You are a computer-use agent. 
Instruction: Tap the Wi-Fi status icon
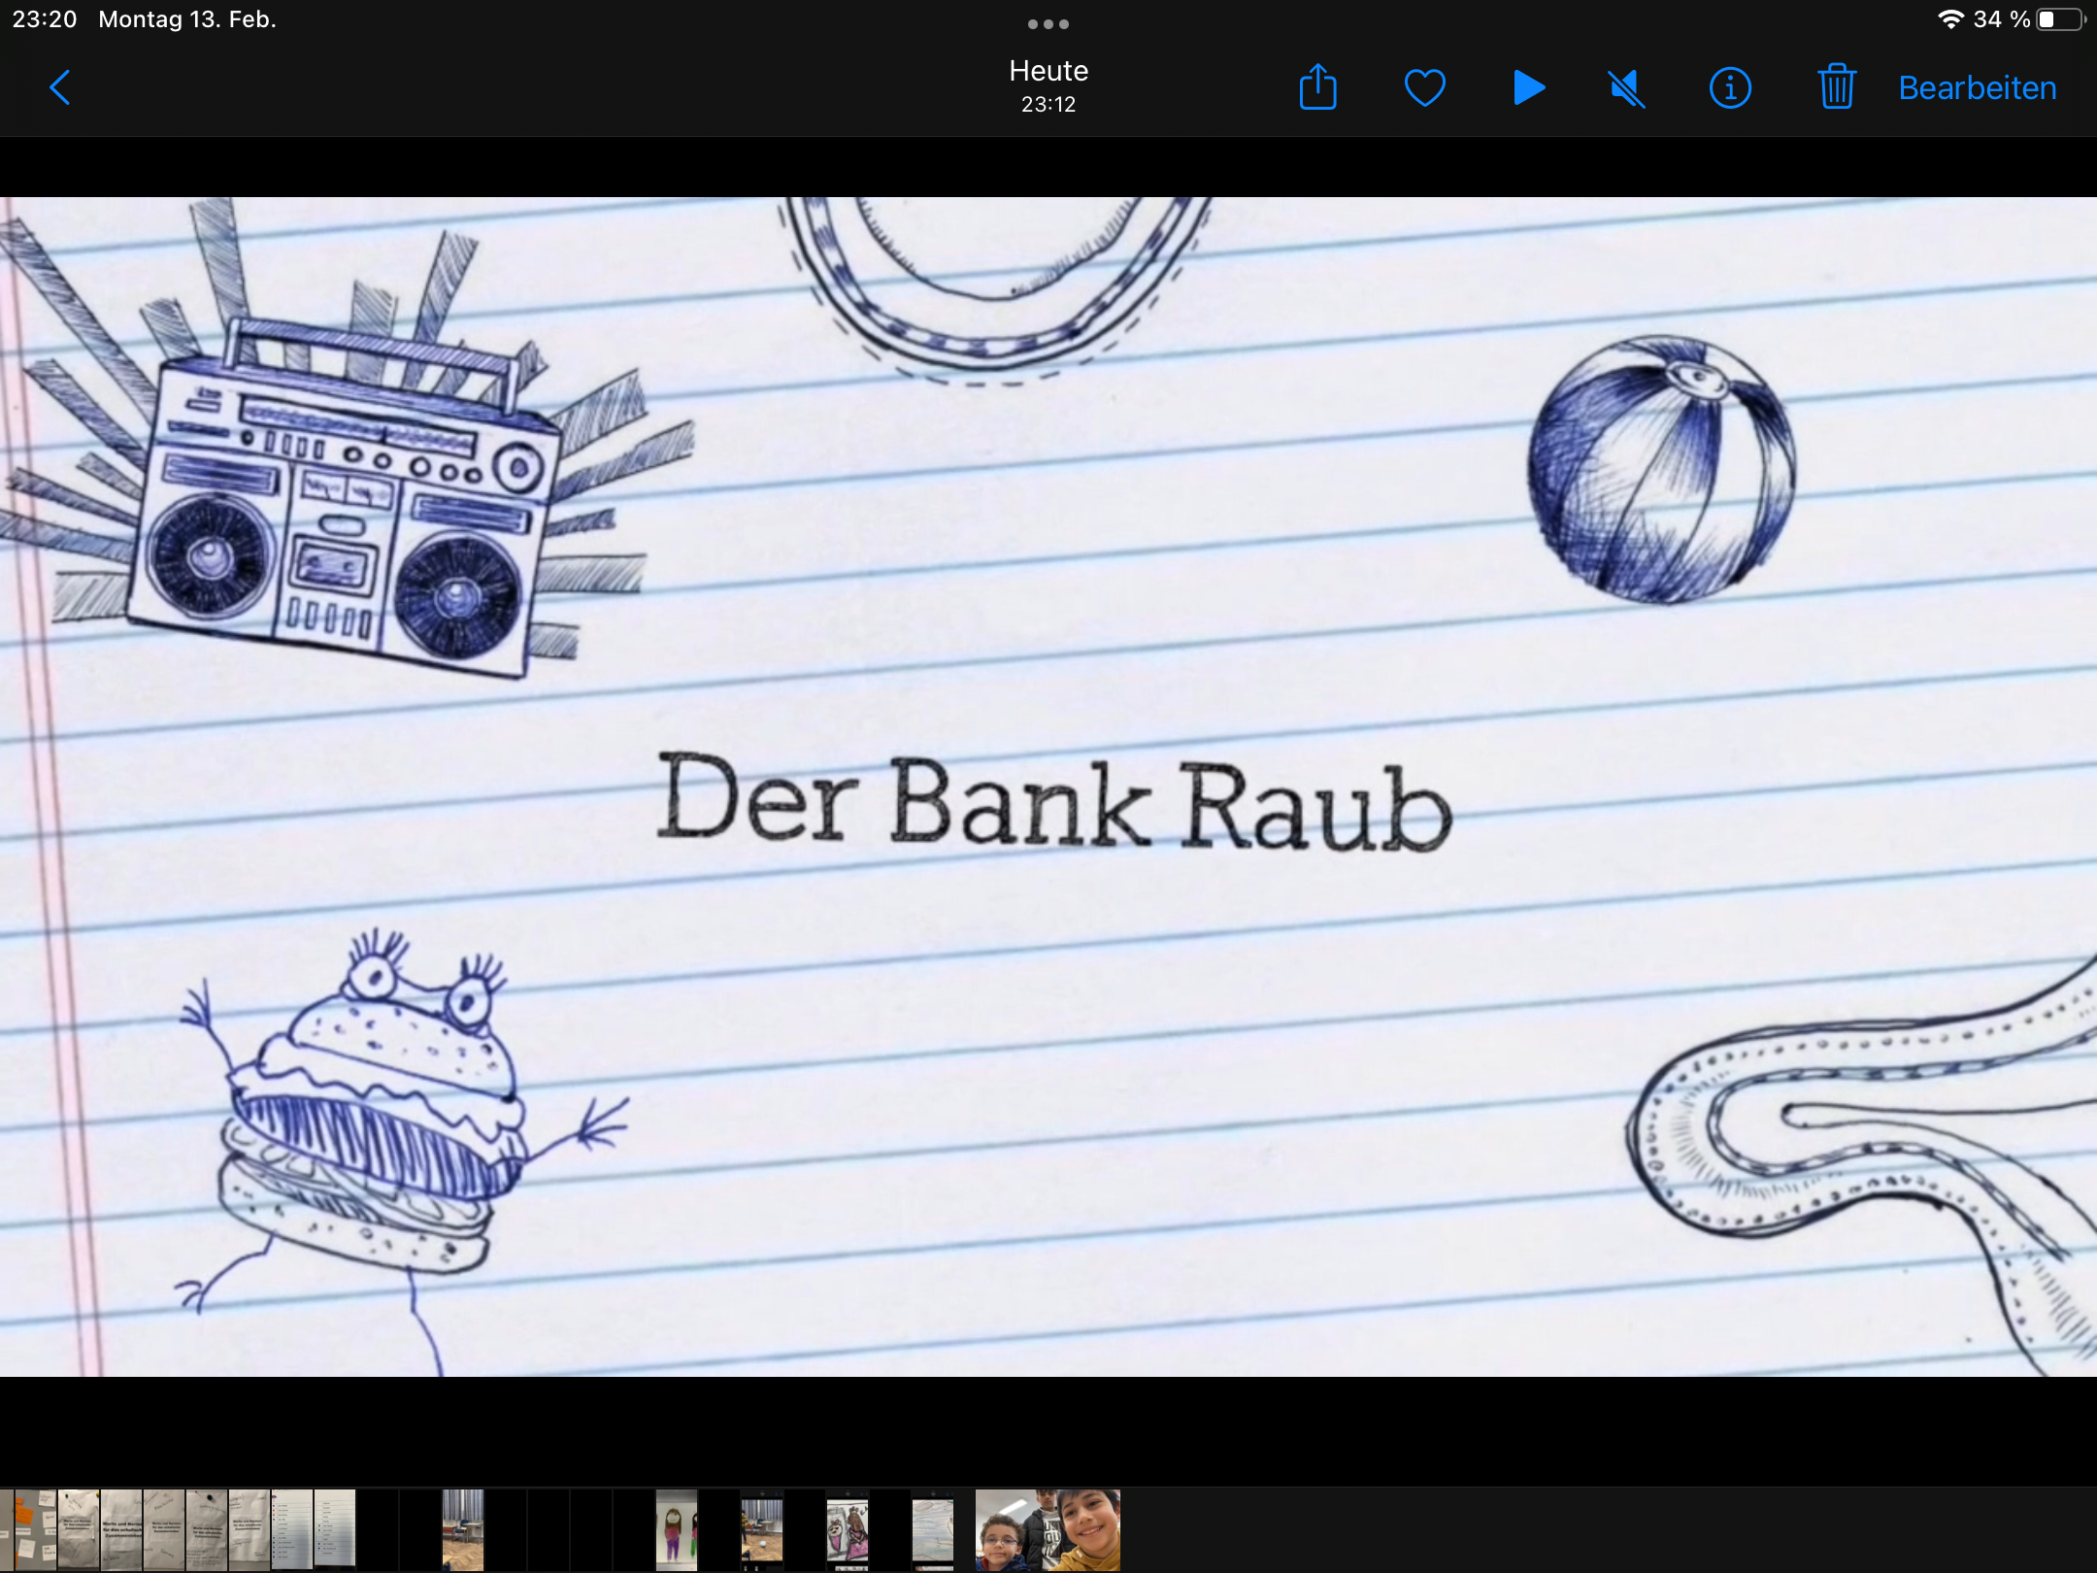[1949, 19]
